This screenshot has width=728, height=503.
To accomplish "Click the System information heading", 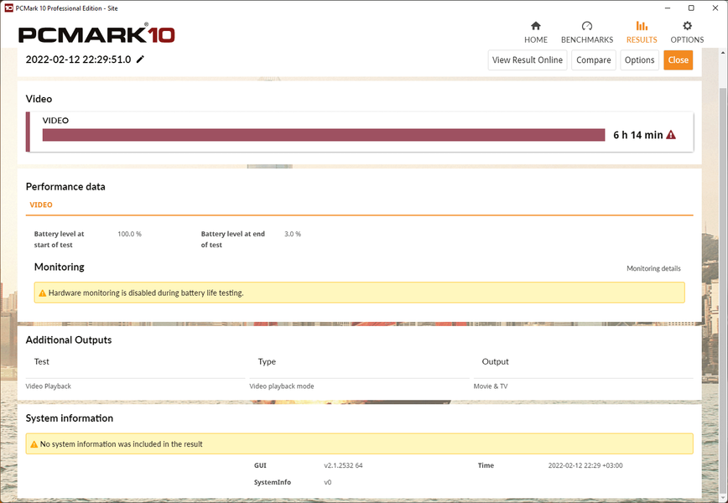I will [69, 418].
